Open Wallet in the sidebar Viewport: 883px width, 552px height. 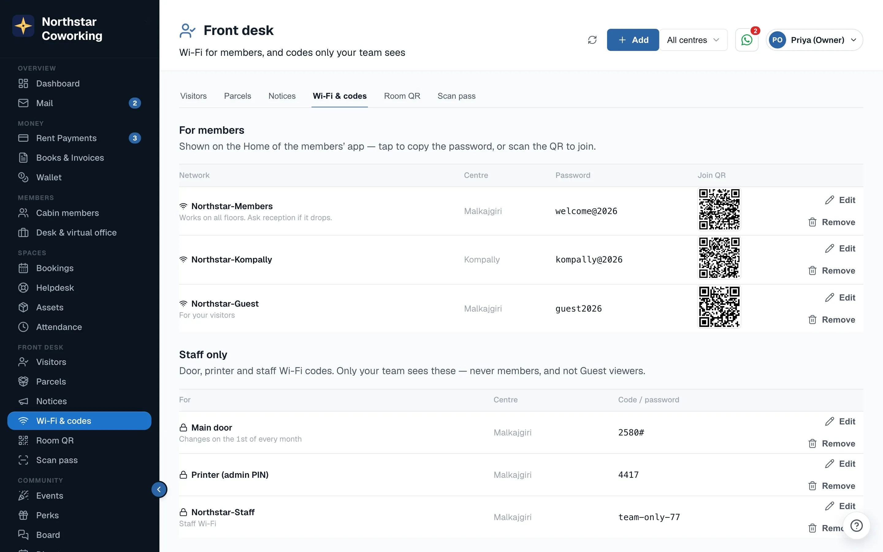[79, 178]
